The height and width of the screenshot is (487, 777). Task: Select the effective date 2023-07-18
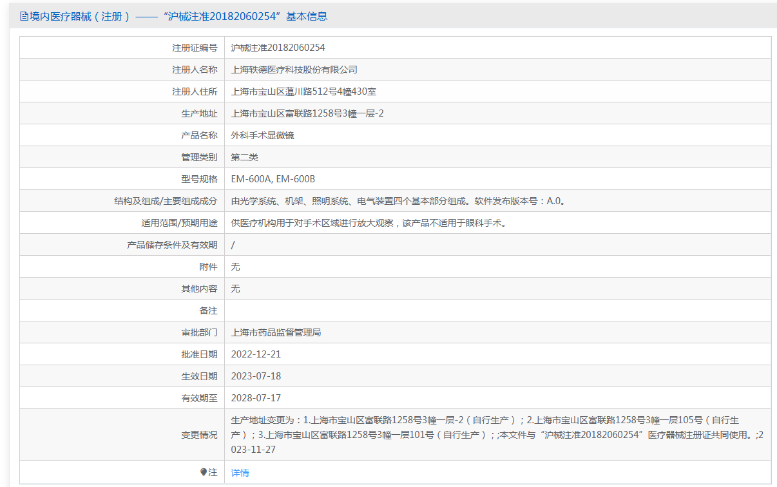pyautogui.click(x=256, y=376)
